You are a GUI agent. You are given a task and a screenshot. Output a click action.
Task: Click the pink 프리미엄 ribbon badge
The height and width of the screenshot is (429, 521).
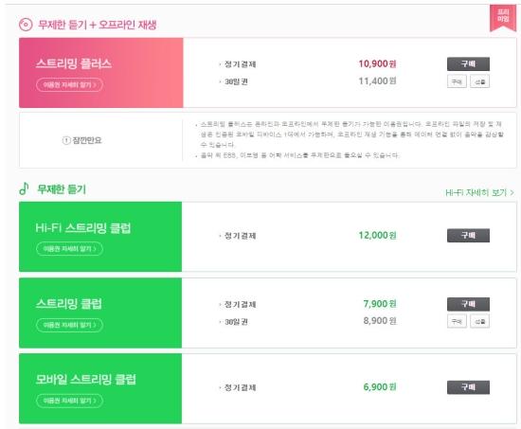pos(503,18)
